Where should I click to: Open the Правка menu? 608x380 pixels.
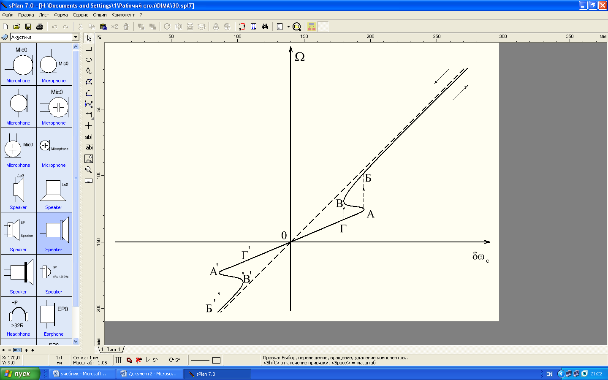[x=26, y=15]
